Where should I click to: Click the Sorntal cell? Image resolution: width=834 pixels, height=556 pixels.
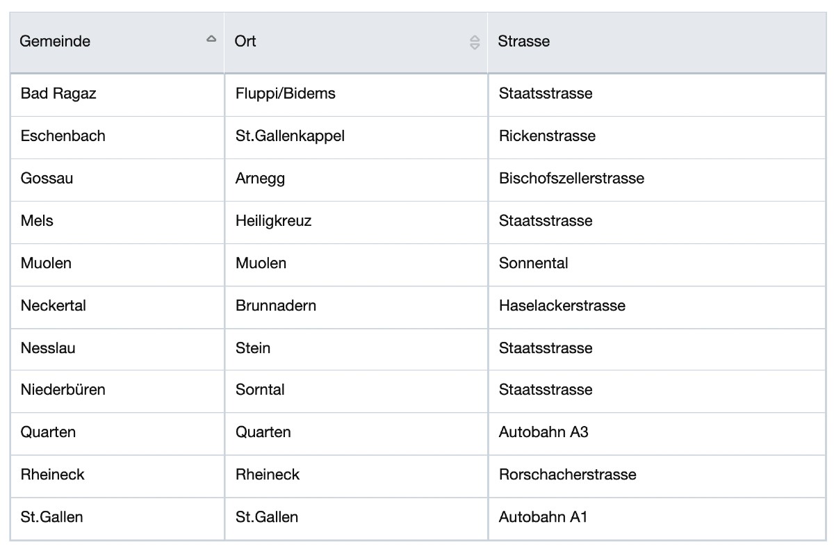pyautogui.click(x=260, y=390)
